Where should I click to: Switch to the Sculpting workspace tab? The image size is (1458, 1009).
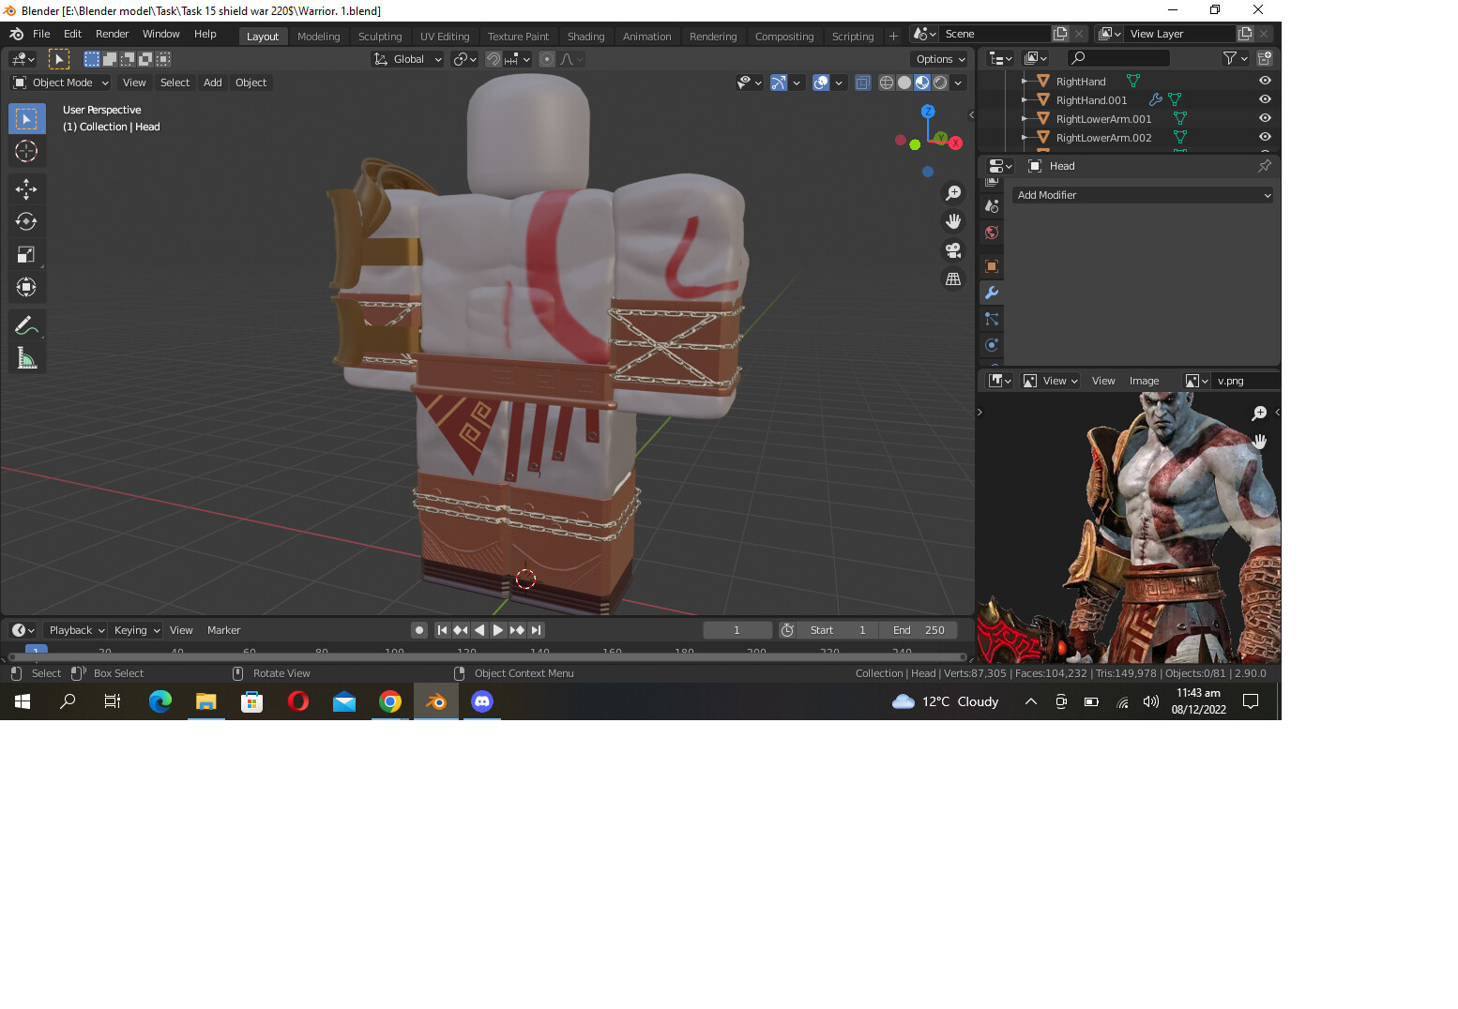[x=380, y=36]
